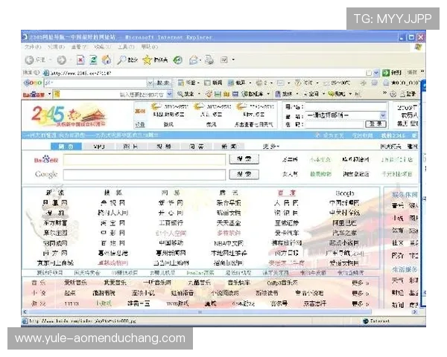The height and width of the screenshot is (357, 447).
Task: Expand the SOSO search box dropdown
Action: coord(150,83)
